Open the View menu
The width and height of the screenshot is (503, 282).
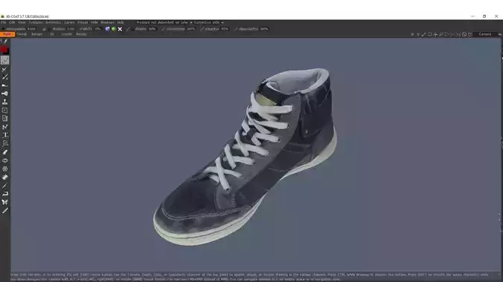pos(22,22)
